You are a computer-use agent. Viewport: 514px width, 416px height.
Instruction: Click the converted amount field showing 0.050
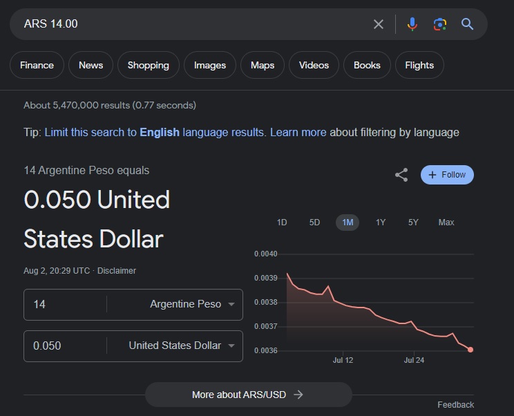tap(66, 346)
